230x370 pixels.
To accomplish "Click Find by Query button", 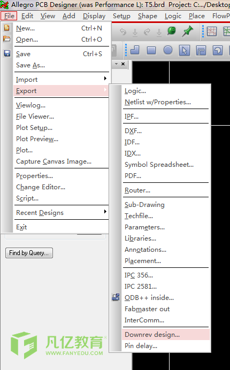I will point(29,253).
